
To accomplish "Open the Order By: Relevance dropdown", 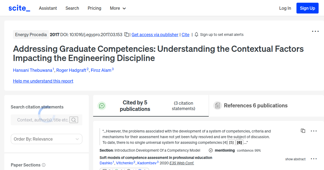I will coord(46,139).
